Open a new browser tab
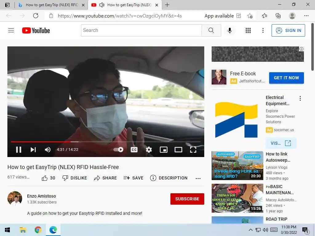 pyautogui.click(x=167, y=5)
